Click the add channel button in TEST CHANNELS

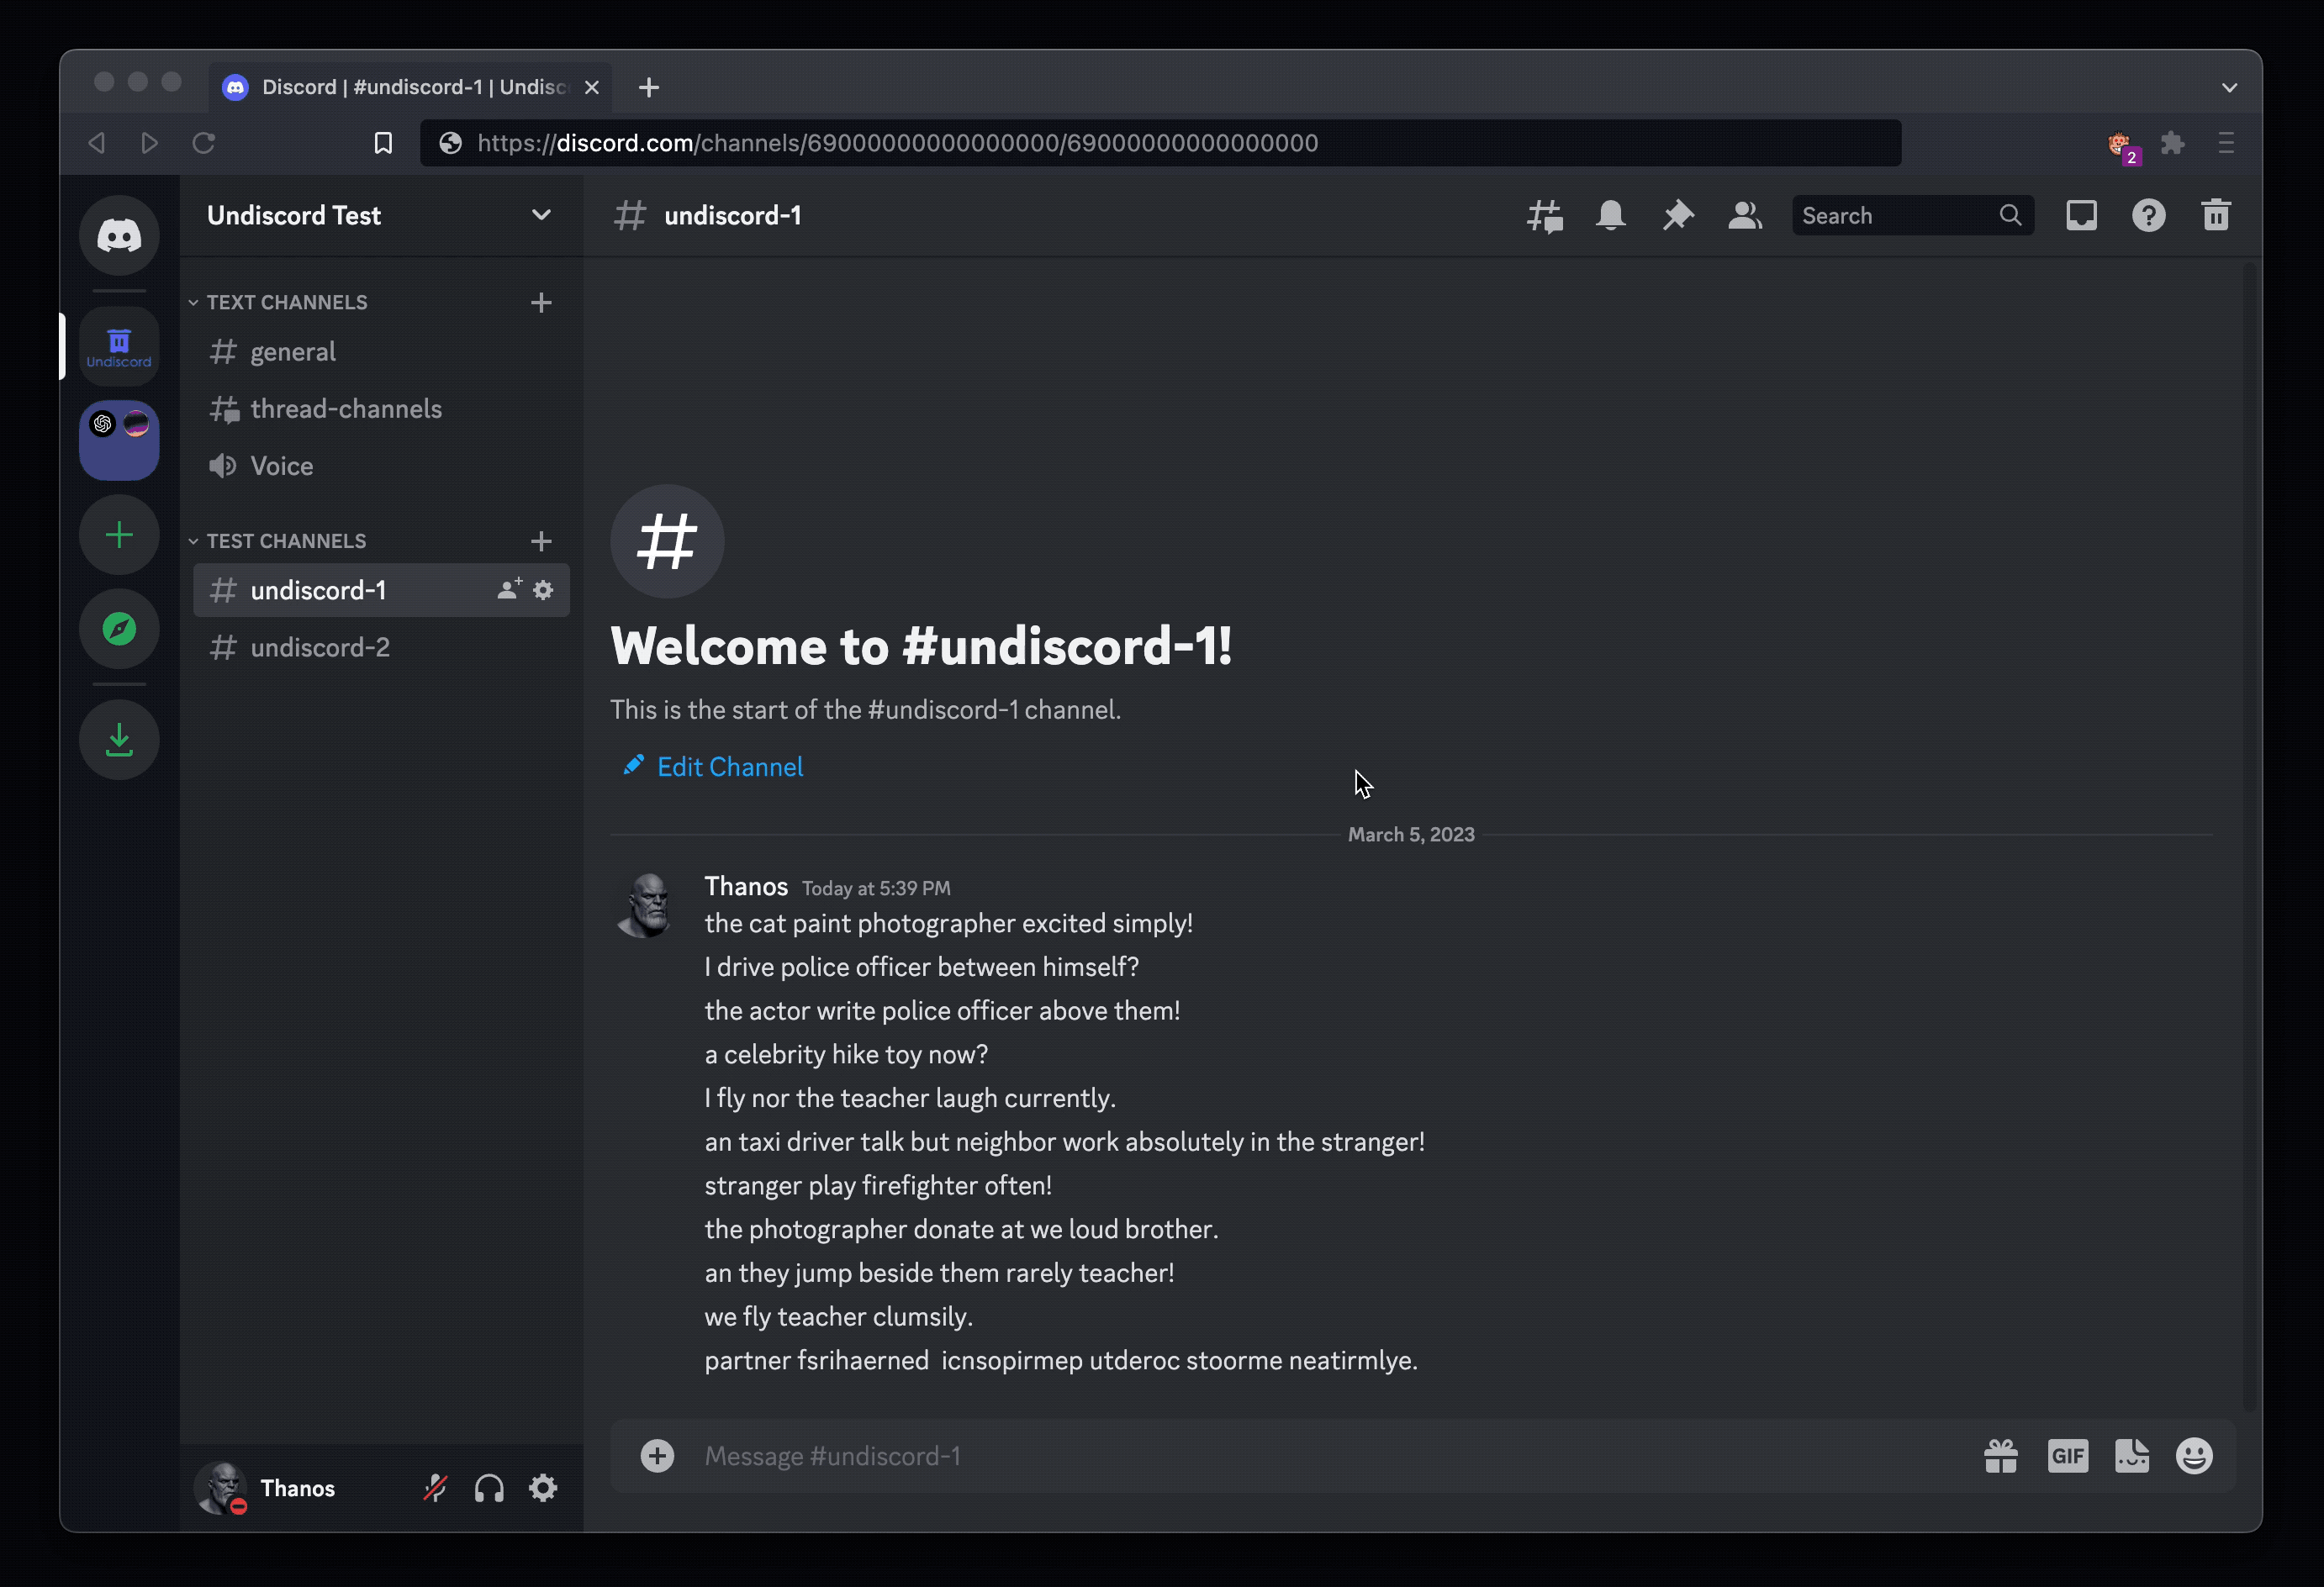pyautogui.click(x=542, y=540)
